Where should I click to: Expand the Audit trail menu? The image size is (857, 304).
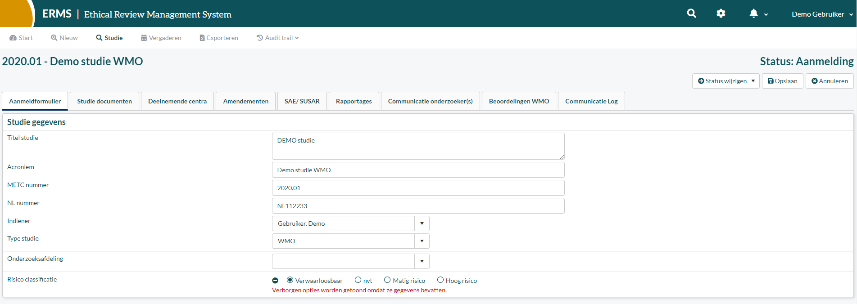(x=278, y=38)
